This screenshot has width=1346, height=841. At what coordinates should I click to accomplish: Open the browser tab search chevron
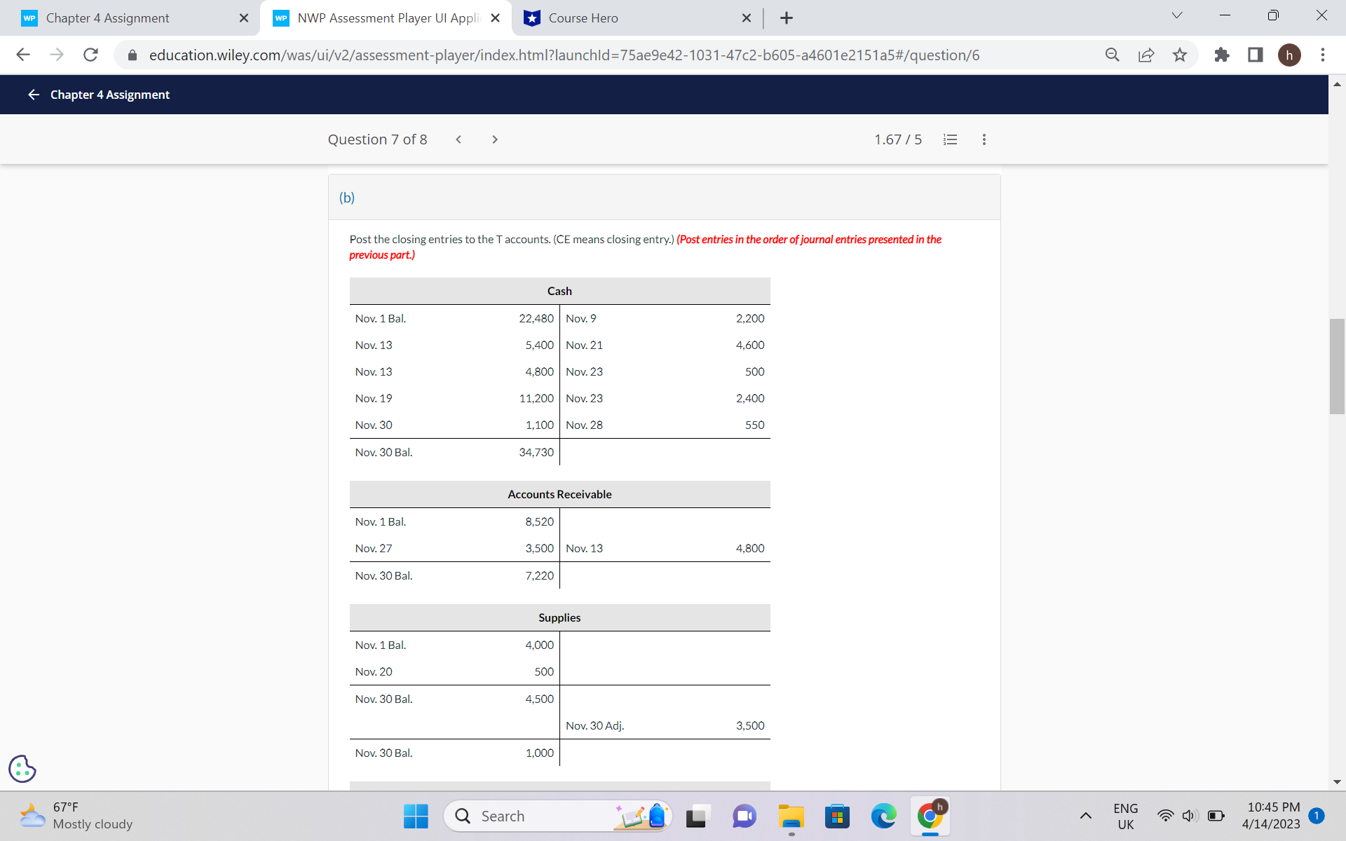pos(1176,15)
